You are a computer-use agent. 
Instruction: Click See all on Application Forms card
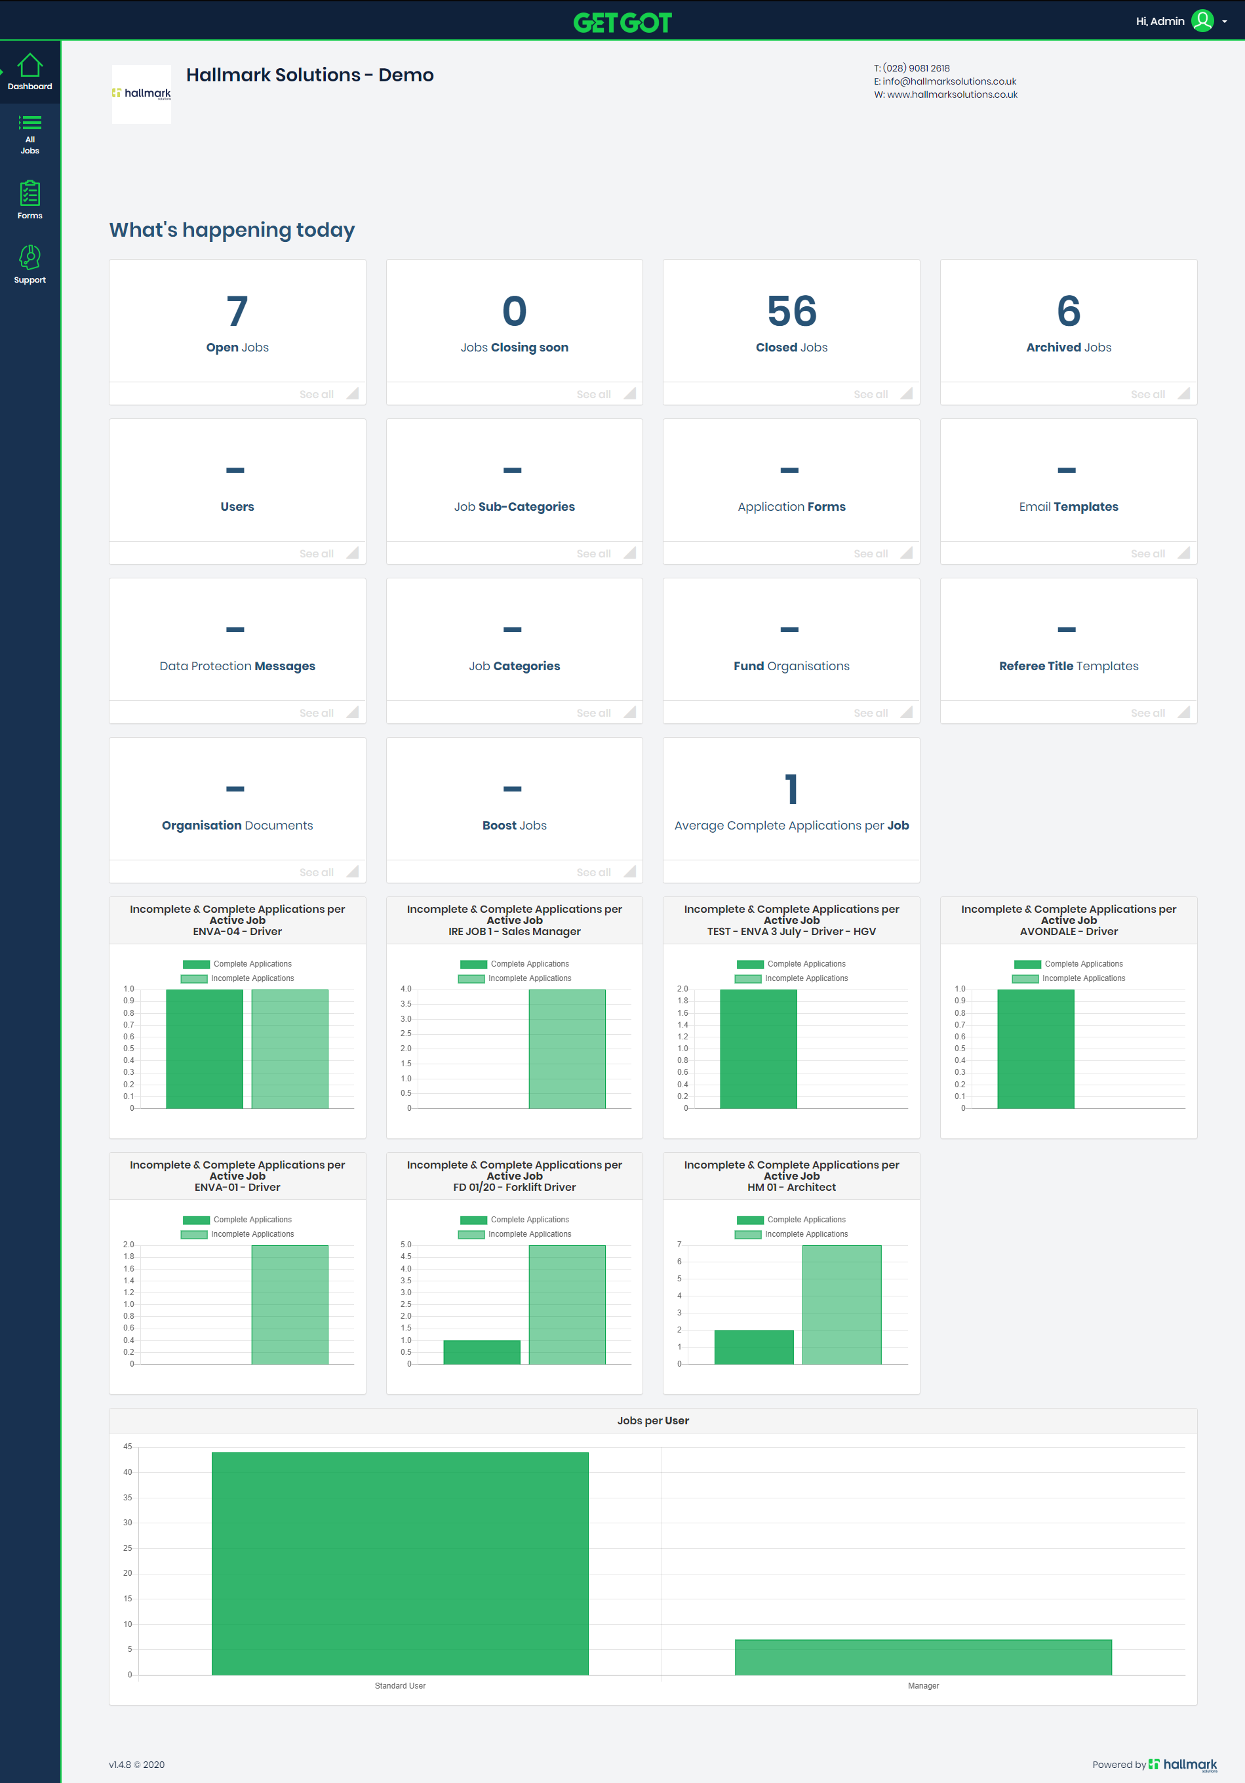coord(871,553)
